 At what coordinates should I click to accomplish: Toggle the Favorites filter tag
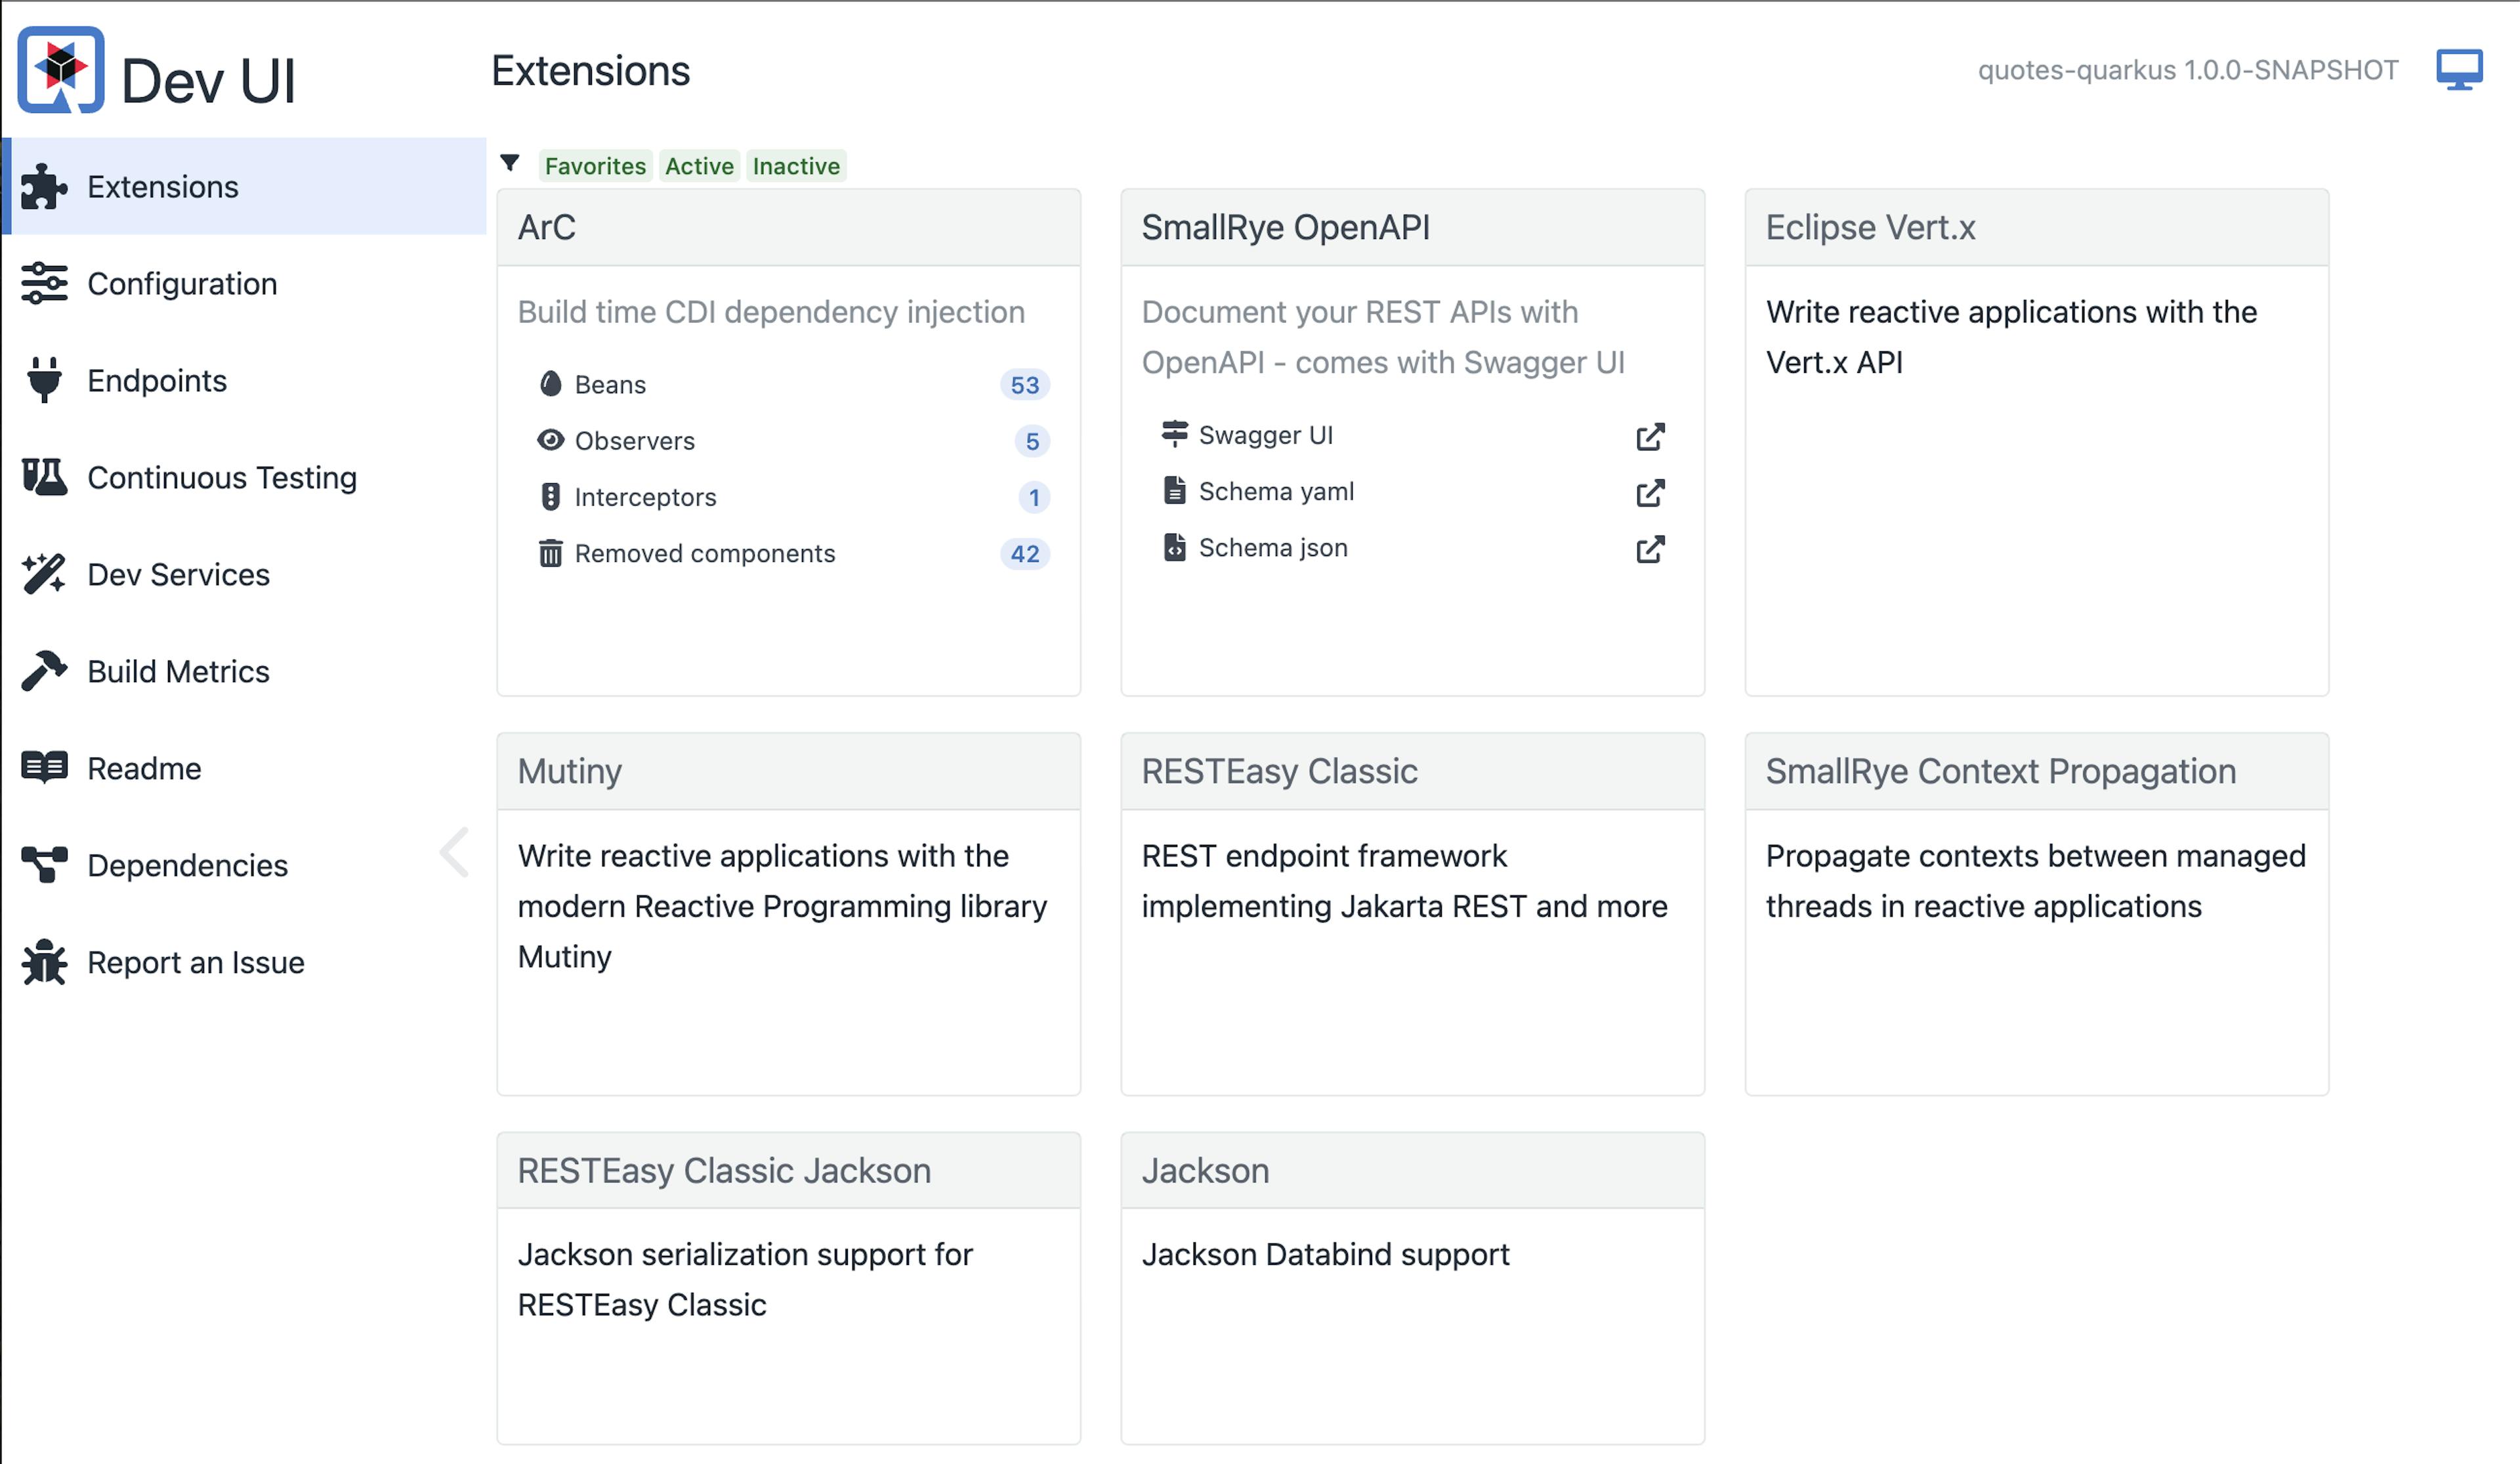(x=595, y=166)
